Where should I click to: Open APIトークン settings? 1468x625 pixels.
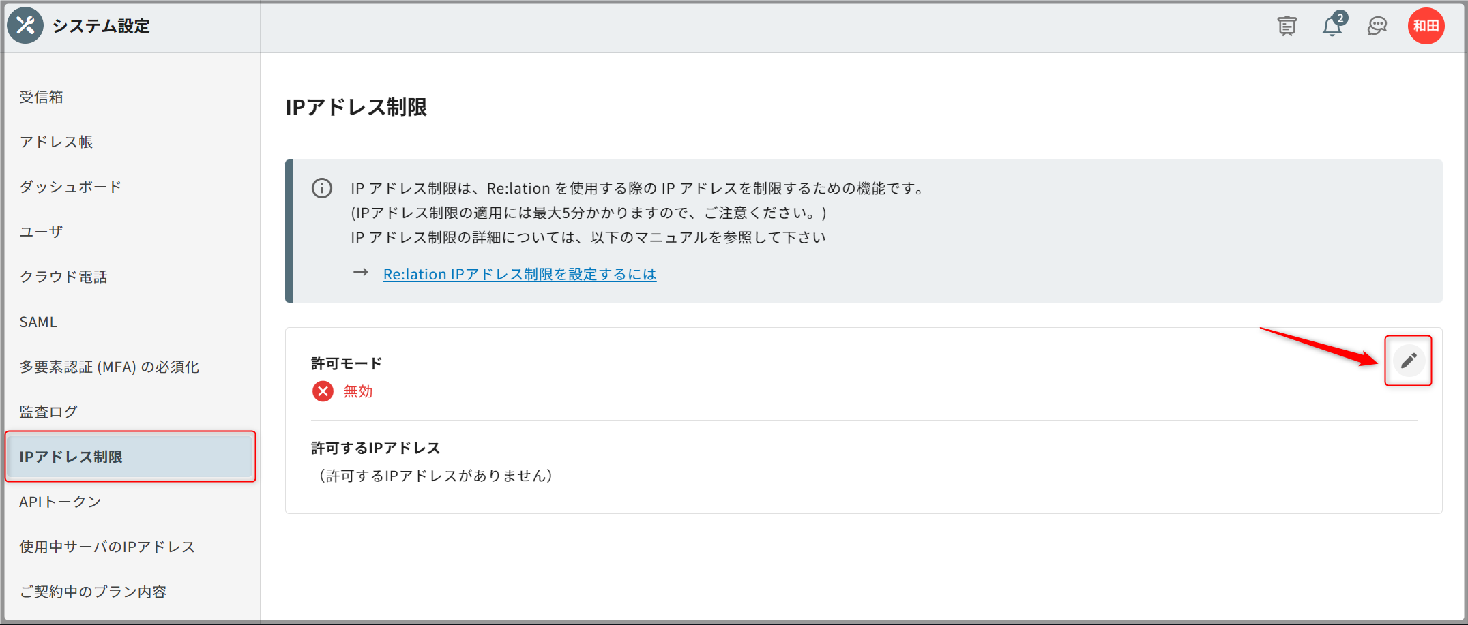pyautogui.click(x=60, y=502)
